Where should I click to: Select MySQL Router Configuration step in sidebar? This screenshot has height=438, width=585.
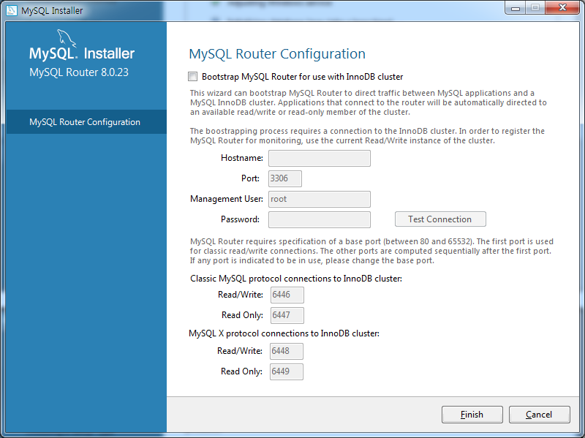point(86,122)
